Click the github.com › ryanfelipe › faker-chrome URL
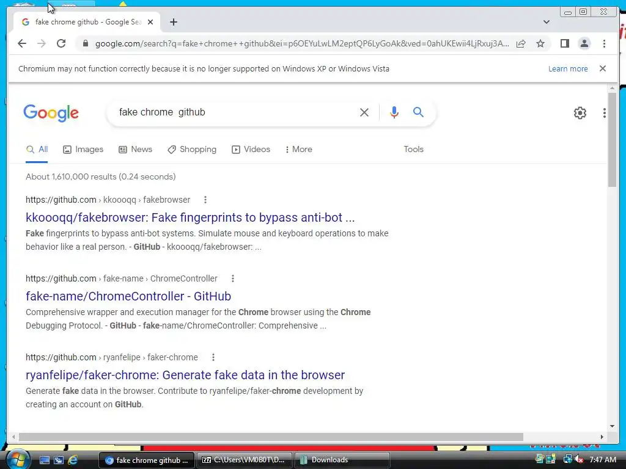The width and height of the screenshot is (626, 469). click(112, 357)
